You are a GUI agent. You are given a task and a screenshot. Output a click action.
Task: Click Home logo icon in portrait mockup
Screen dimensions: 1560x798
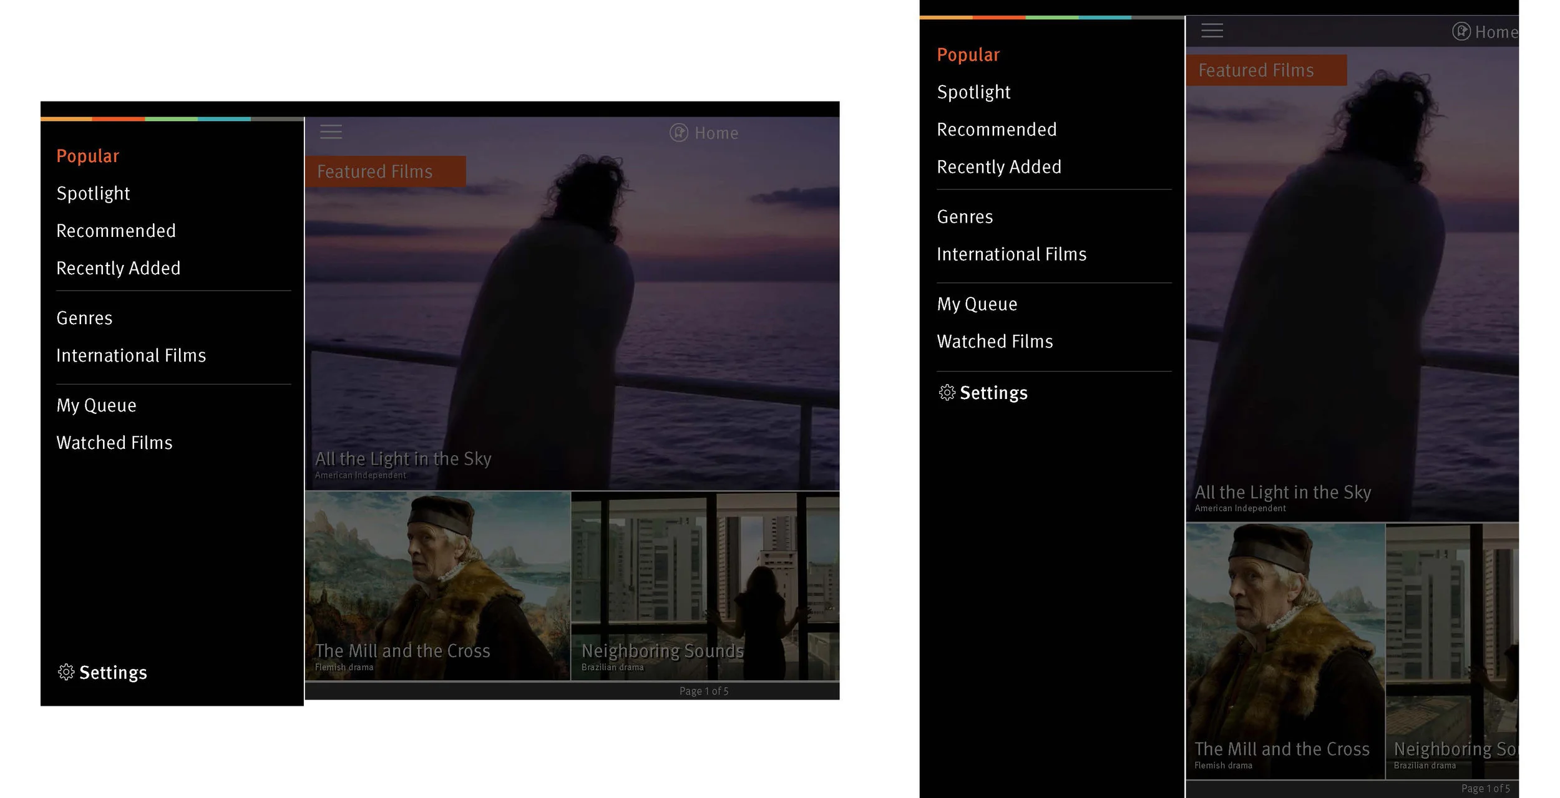coord(1461,31)
